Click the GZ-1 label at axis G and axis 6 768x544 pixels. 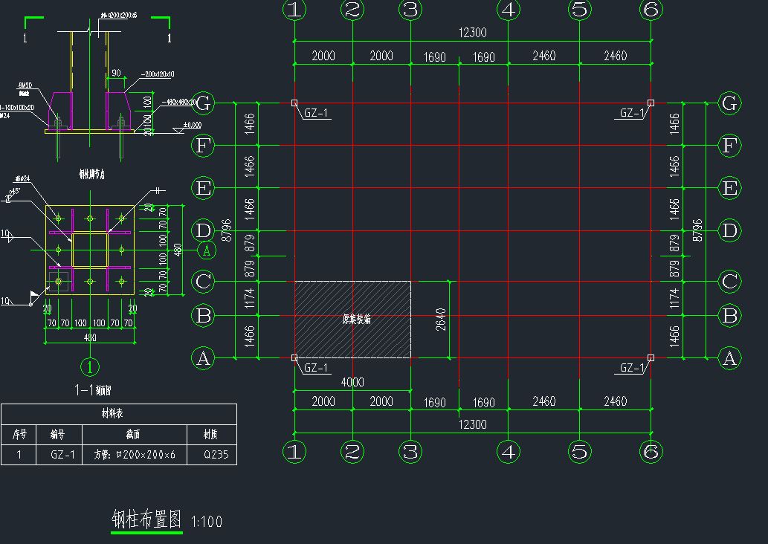click(632, 113)
